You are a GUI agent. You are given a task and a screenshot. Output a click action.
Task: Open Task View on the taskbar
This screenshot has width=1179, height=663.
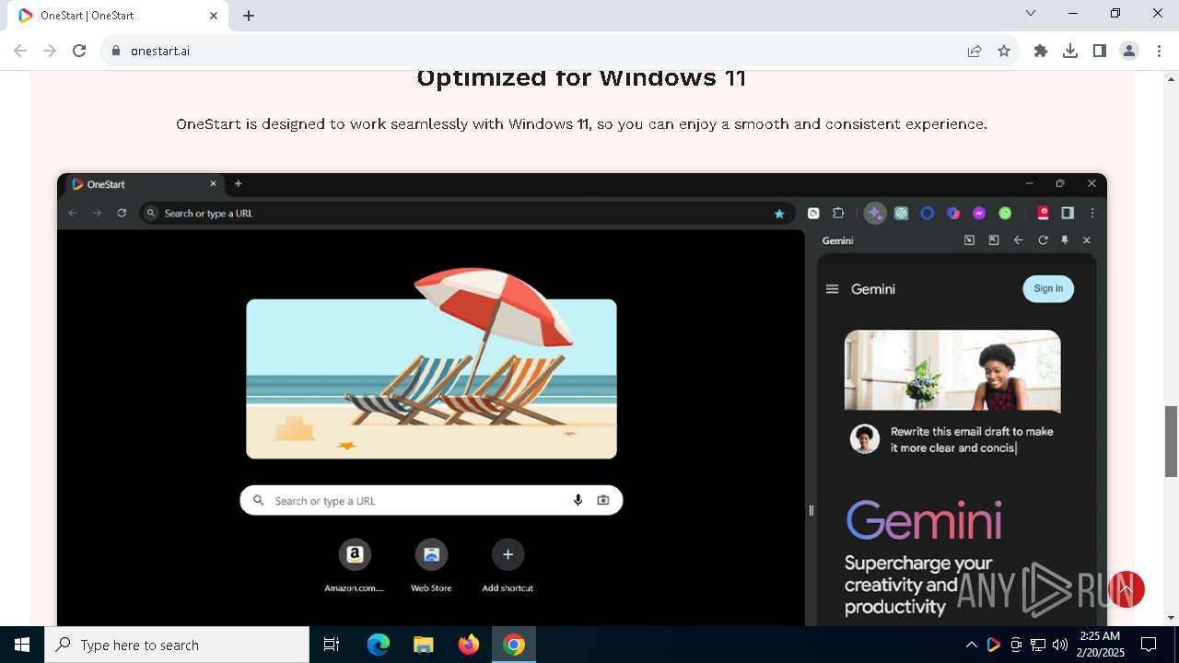pos(332,645)
